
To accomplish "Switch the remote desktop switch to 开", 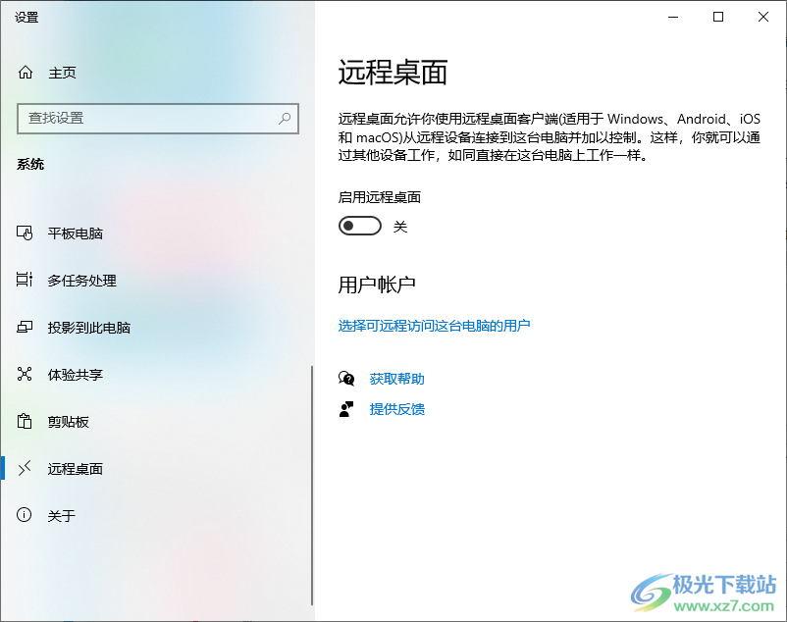I will pyautogui.click(x=359, y=226).
